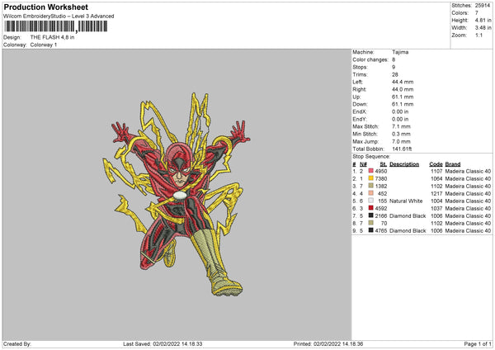Select the khaki swatch in stop row 3
This screenshot has height=350, width=495.
(x=371, y=186)
